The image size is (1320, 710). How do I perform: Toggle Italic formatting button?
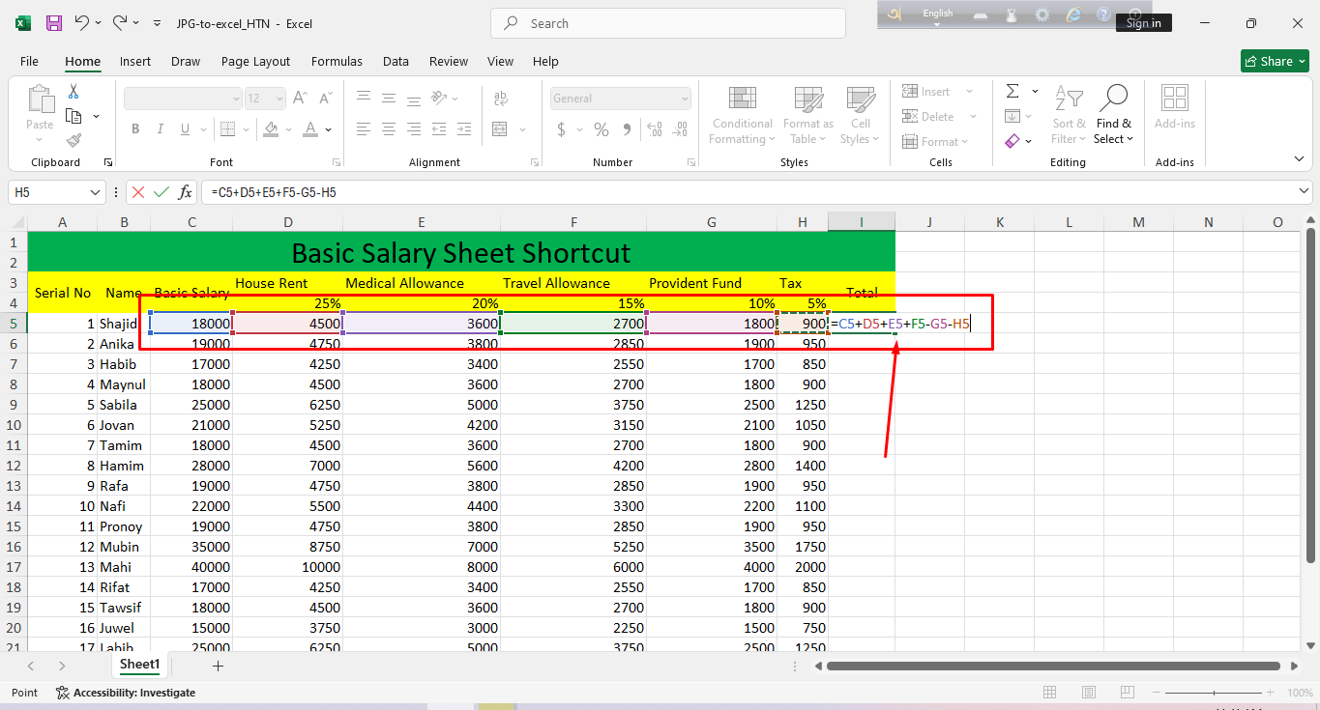[x=160, y=129]
